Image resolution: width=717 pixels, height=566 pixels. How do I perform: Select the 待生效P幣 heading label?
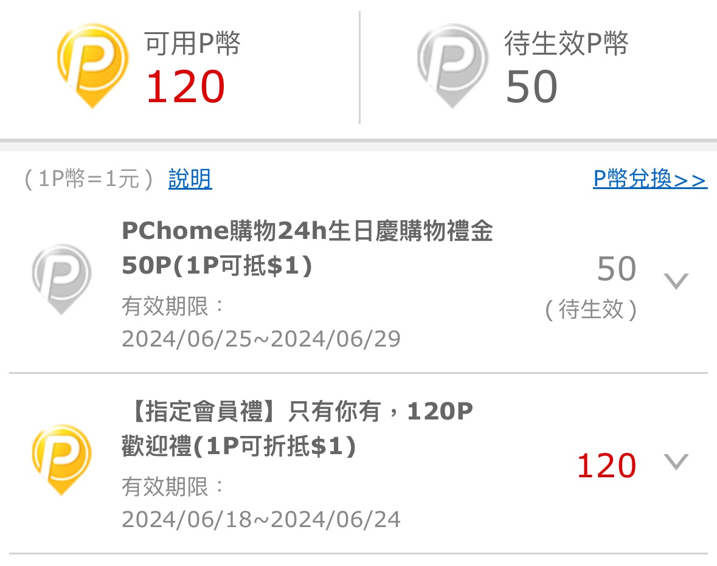click(566, 44)
